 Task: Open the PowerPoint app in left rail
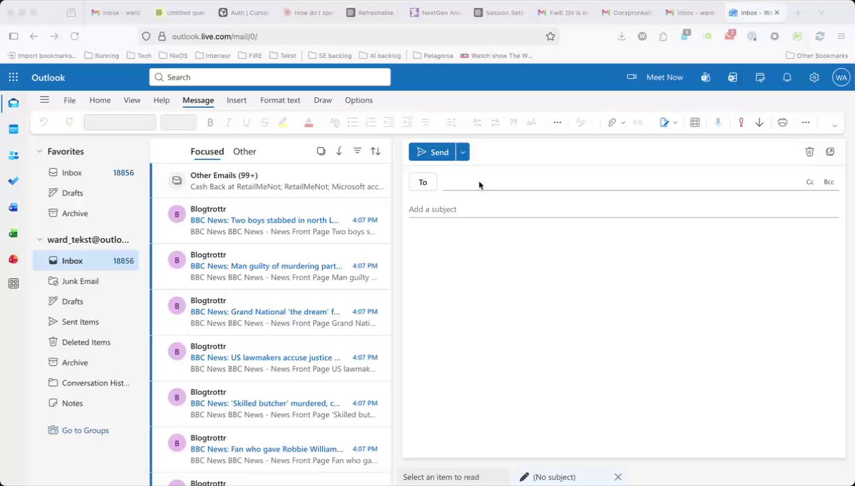[x=14, y=259]
